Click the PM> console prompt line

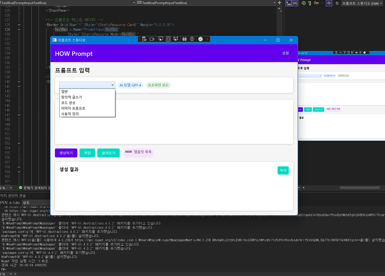[x=4, y=269]
